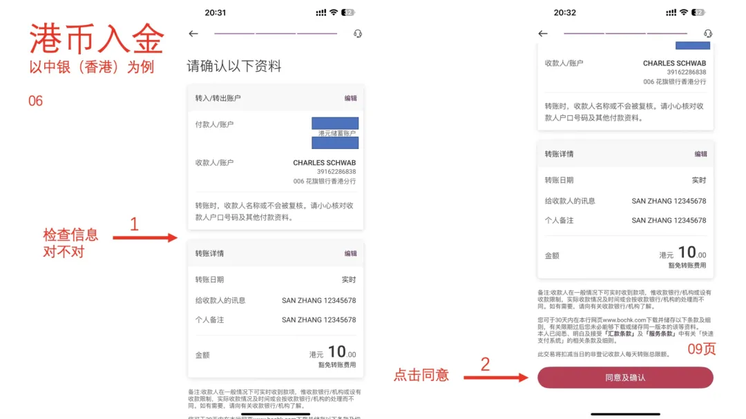Screen dimensions: 746x419
Task: Select 港元 10.00 amount on right screen
Action: point(682,253)
